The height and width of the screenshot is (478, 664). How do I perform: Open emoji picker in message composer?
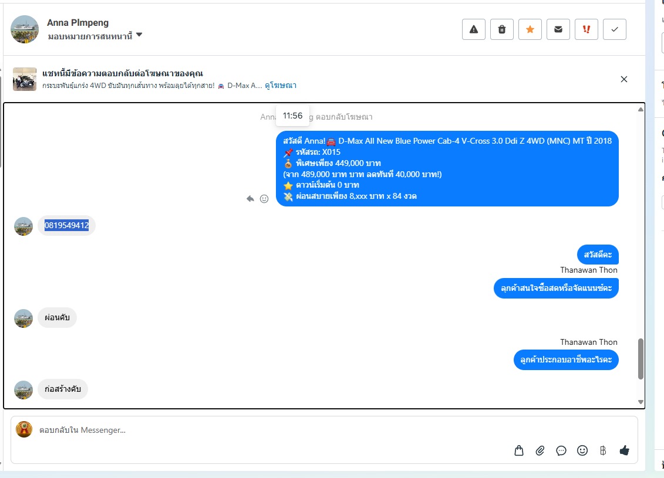tap(582, 450)
